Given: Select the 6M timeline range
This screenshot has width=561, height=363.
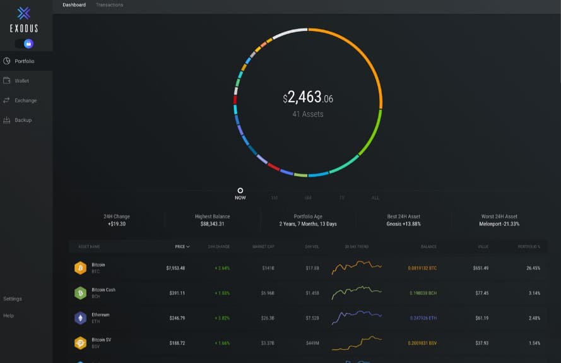Looking at the screenshot, I should (308, 198).
